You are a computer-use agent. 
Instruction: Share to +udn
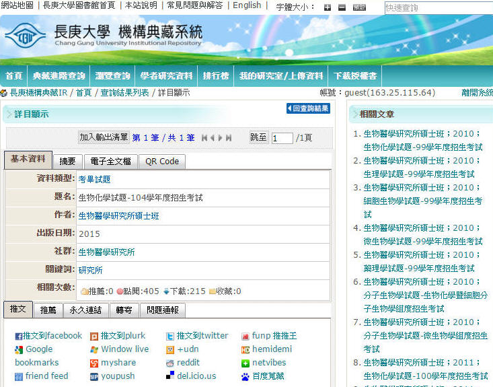click(182, 349)
